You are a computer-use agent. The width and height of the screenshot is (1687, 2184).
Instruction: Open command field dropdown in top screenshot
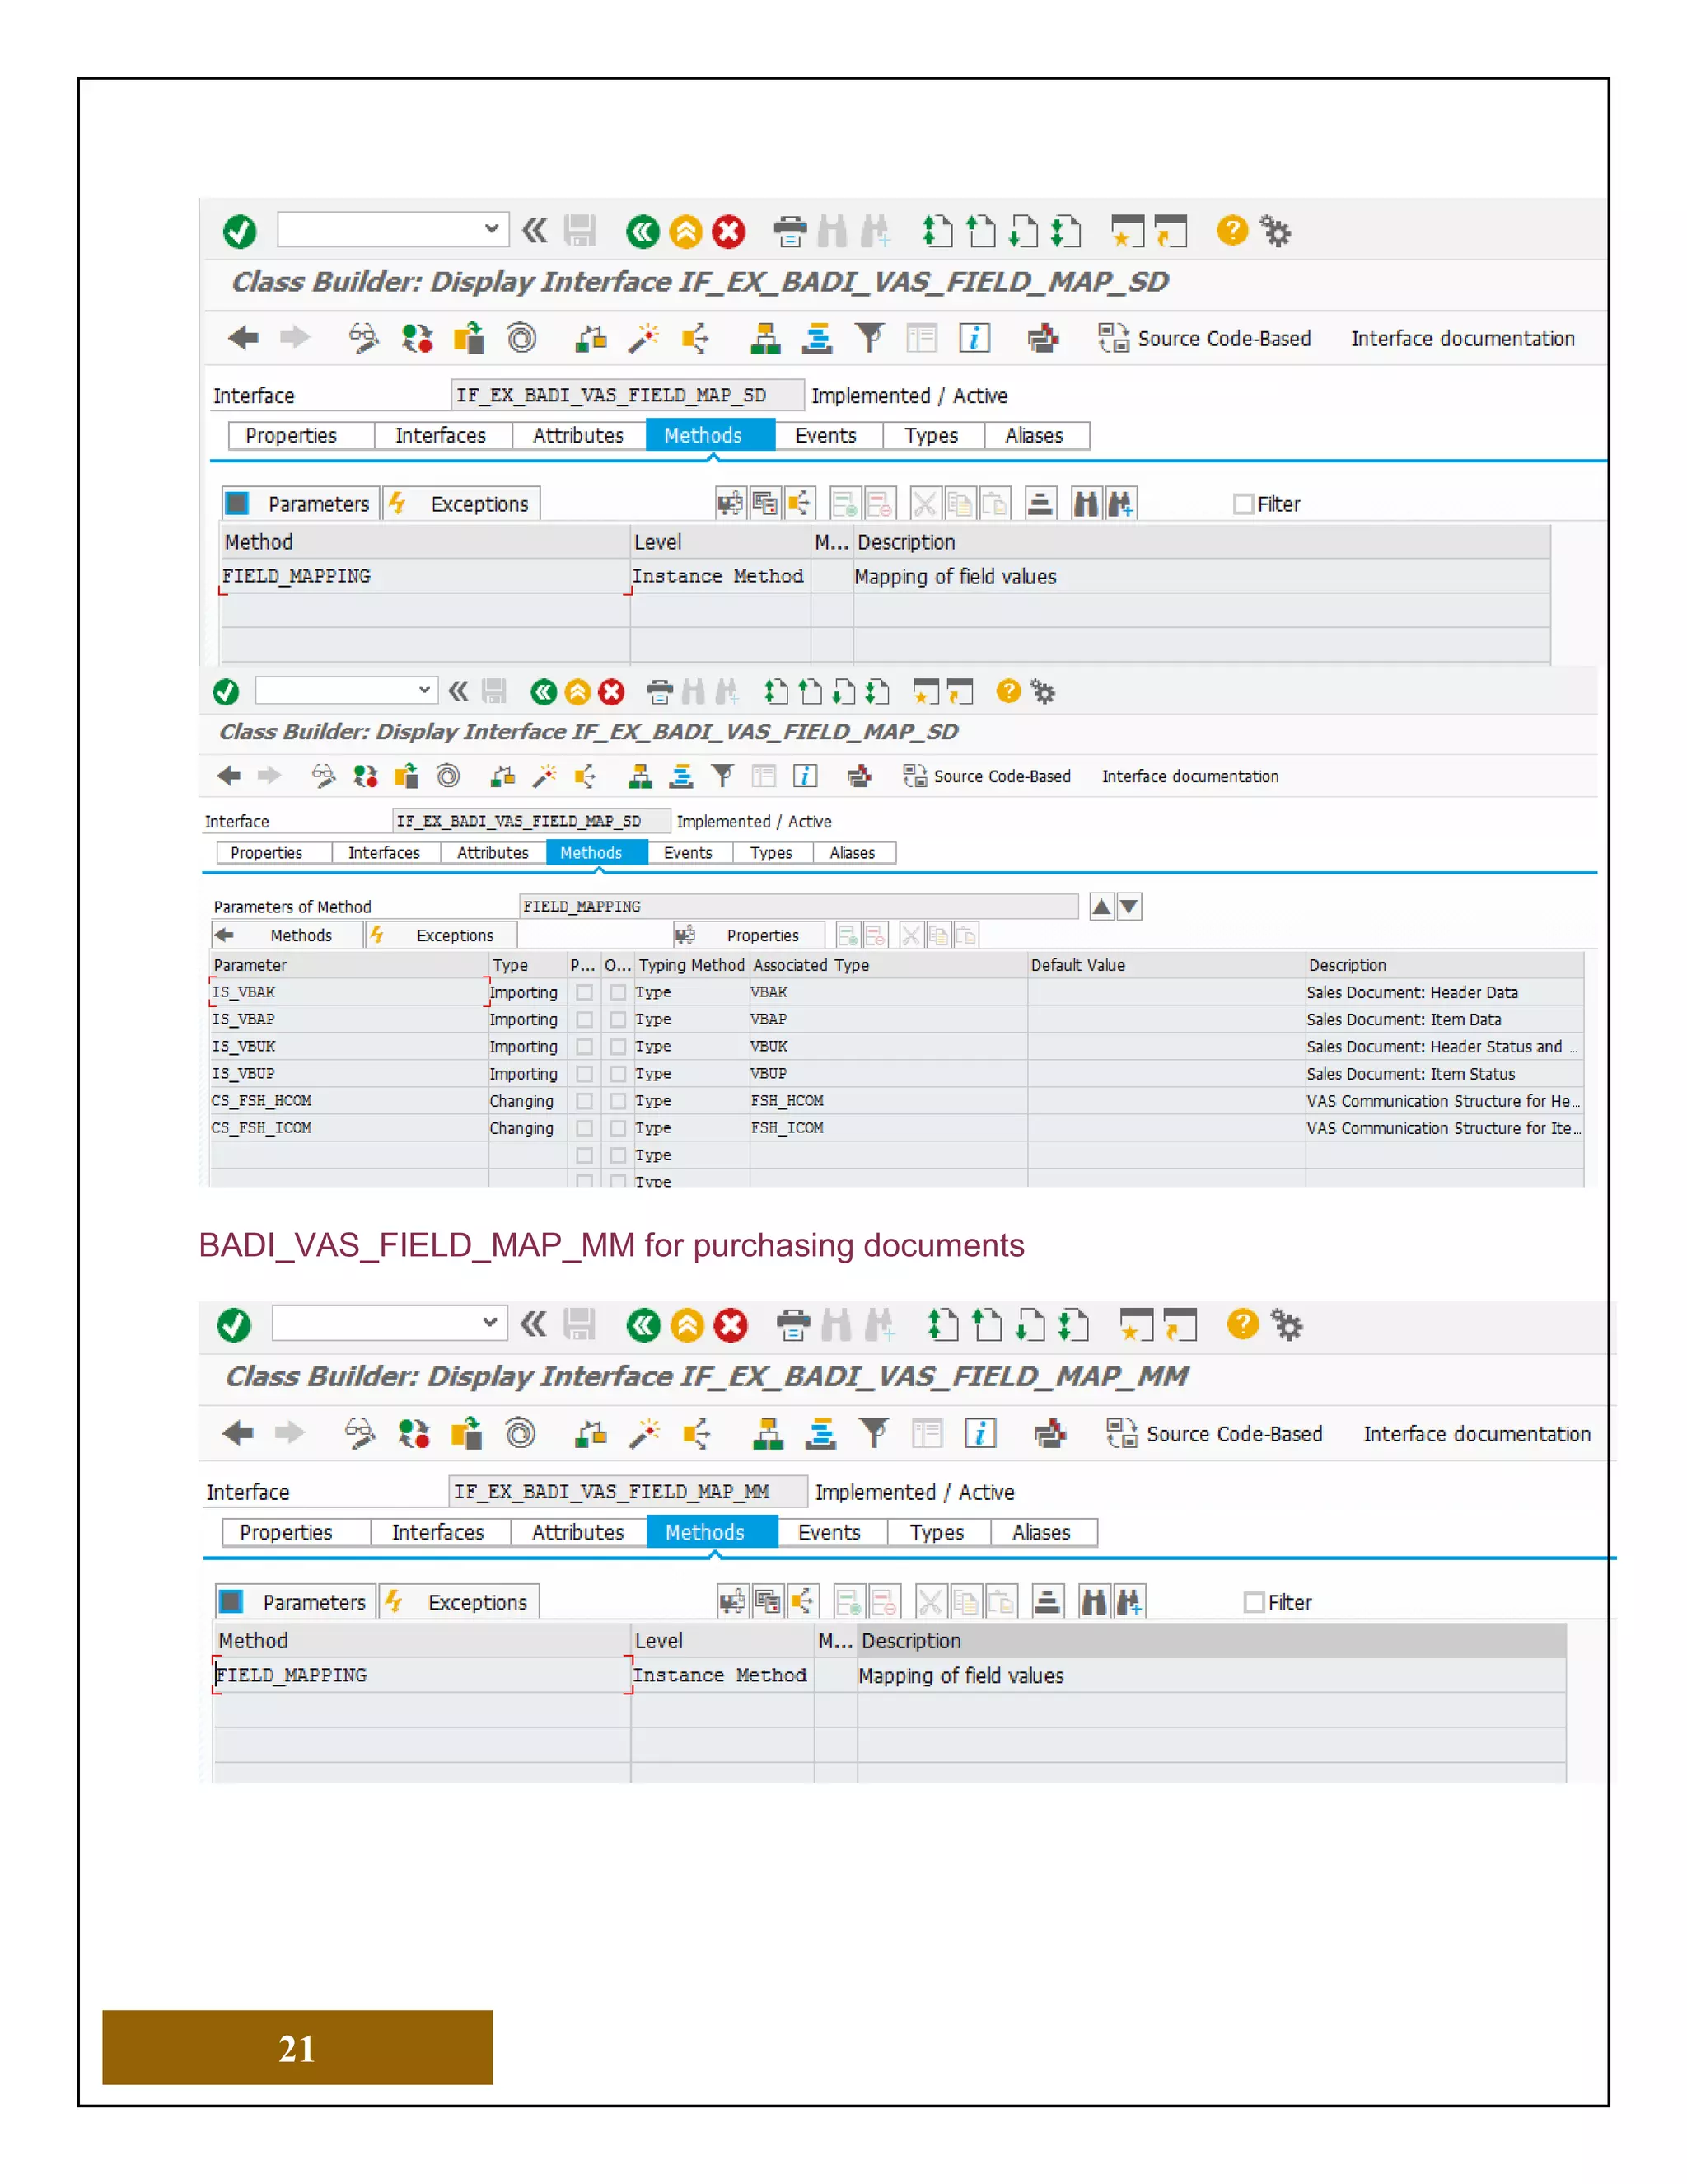click(x=492, y=229)
